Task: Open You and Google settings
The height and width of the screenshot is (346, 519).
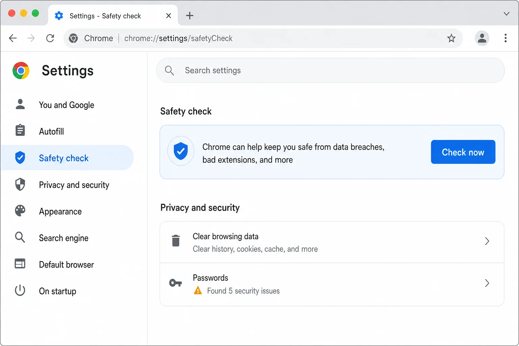Action: point(68,105)
